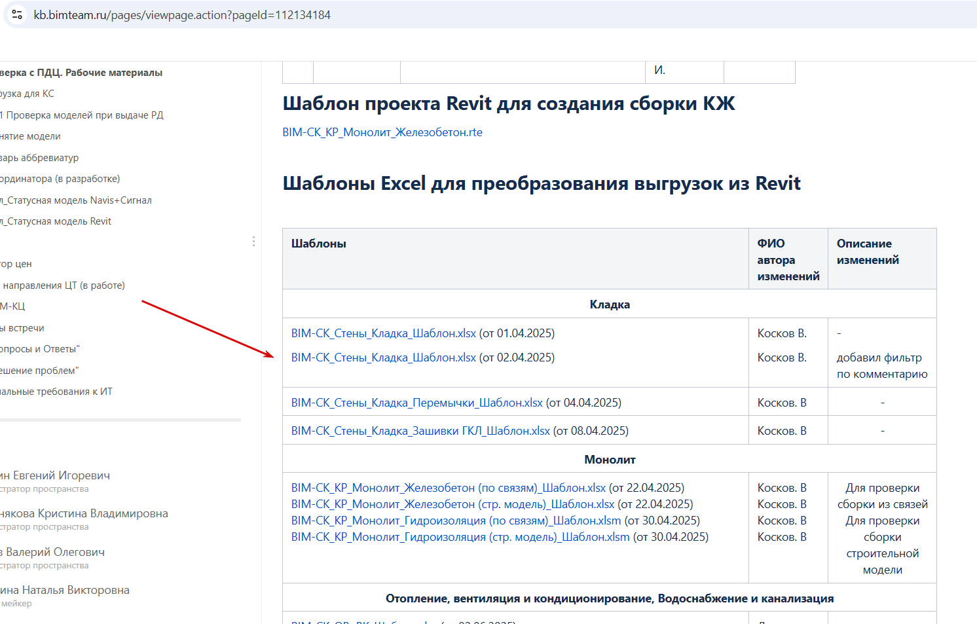The width and height of the screenshot is (977, 624).
Task: Open sidebar page 'направления ЦТ (в работе)'
Action: pos(63,285)
